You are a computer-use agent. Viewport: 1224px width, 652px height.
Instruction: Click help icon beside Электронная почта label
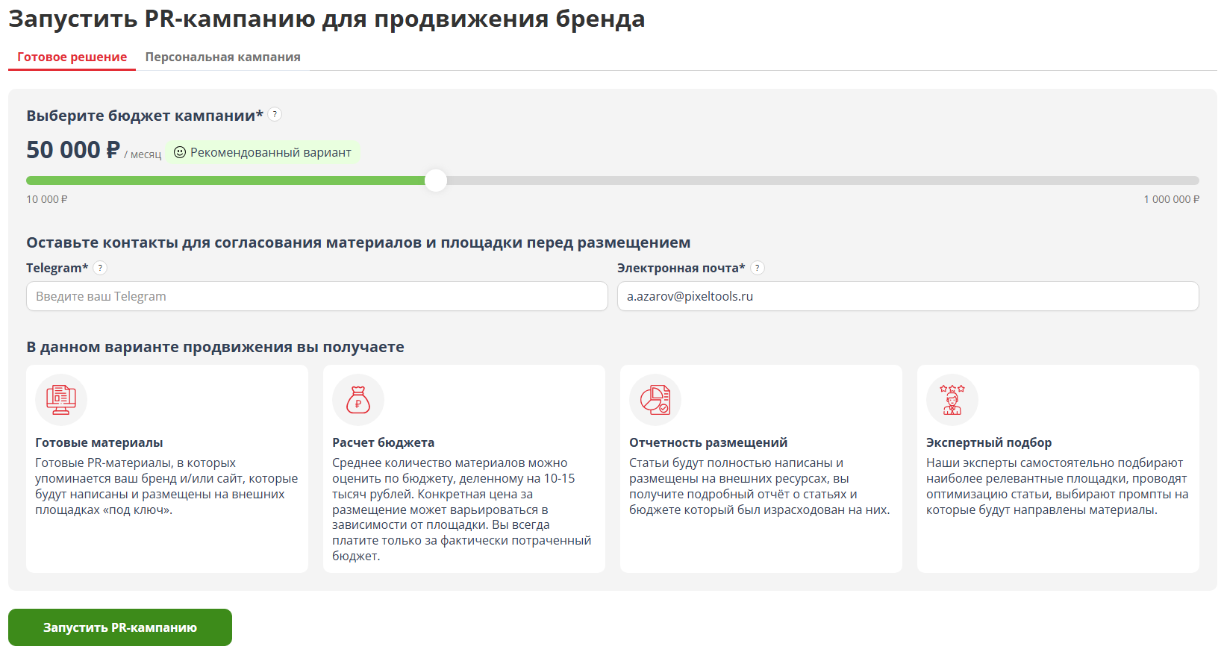[x=758, y=268]
